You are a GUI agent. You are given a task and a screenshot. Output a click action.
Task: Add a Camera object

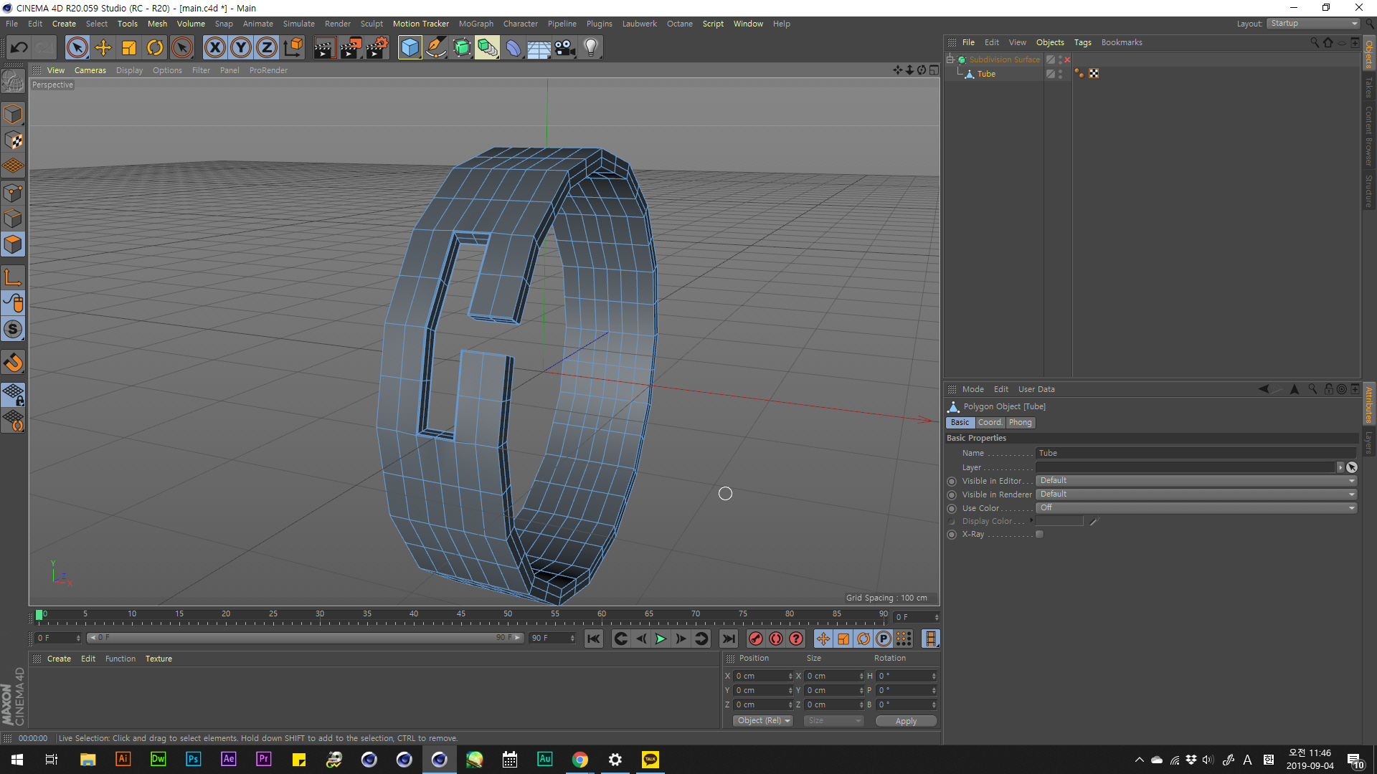(x=565, y=48)
